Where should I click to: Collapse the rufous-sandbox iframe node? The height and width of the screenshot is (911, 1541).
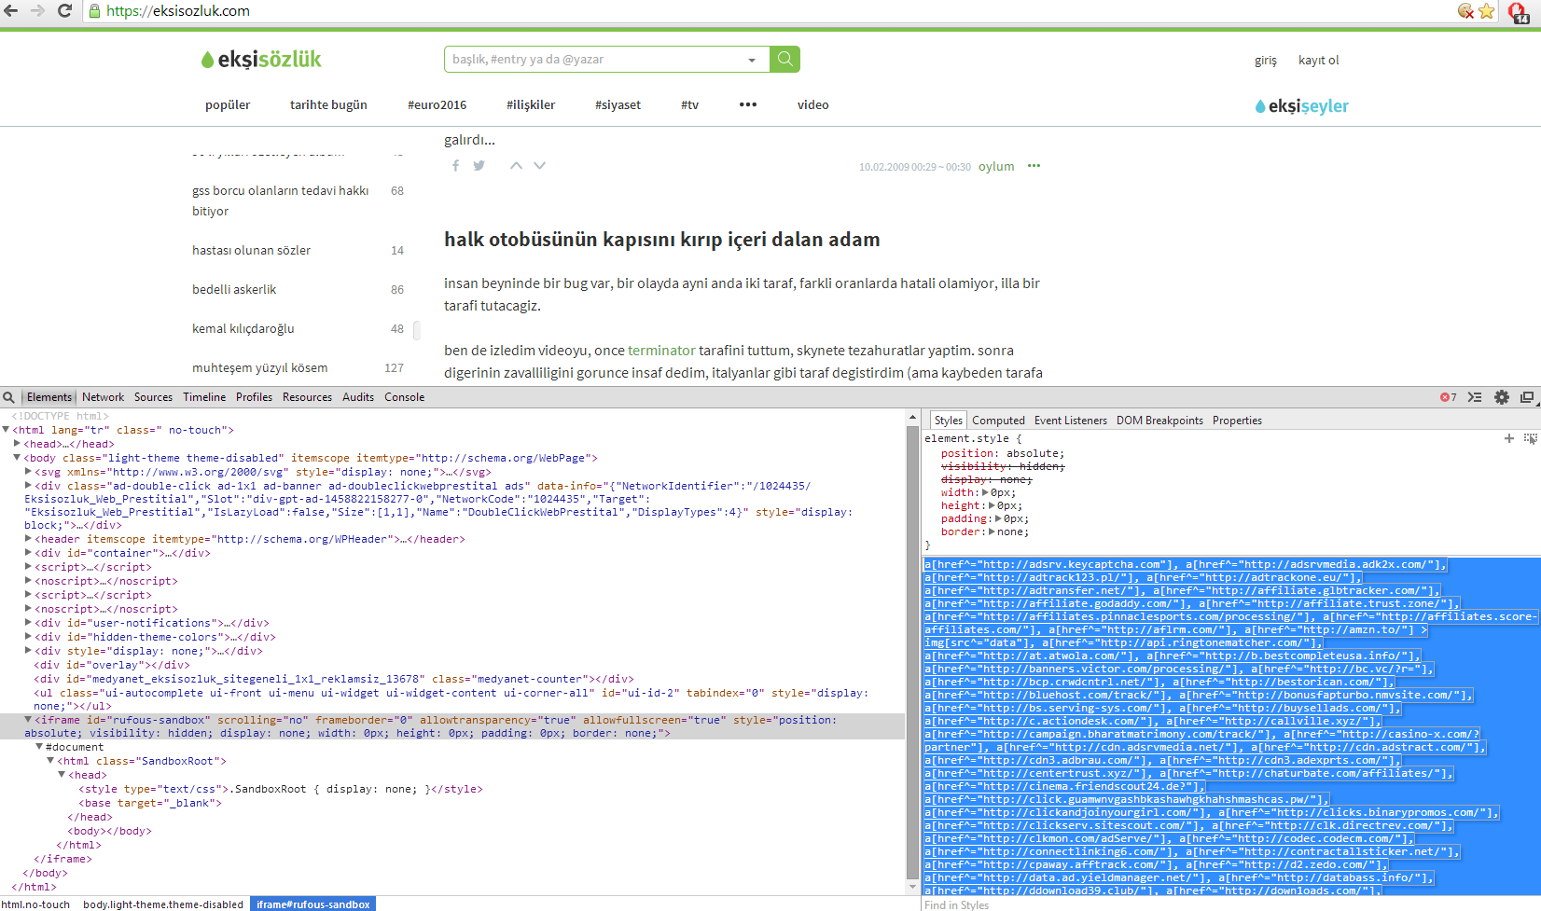coord(28,720)
